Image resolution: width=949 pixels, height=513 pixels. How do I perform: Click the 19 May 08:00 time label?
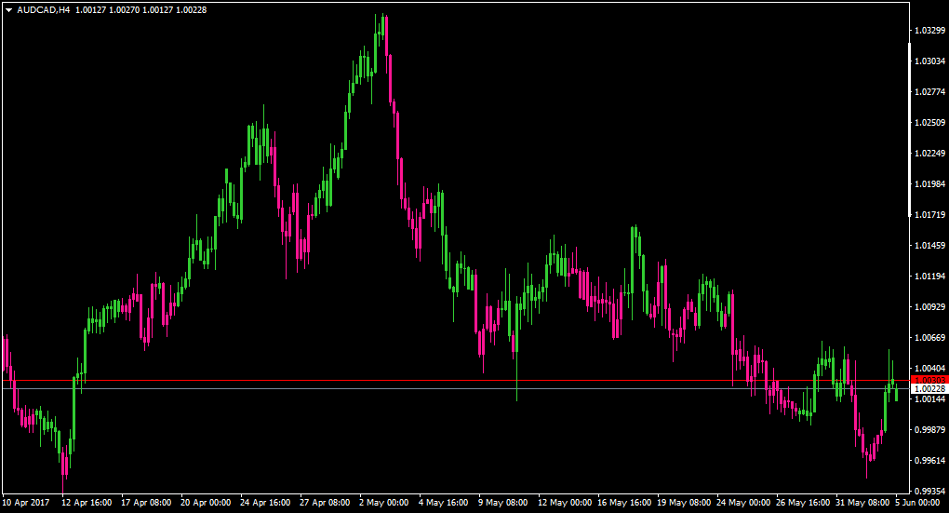[x=684, y=503]
